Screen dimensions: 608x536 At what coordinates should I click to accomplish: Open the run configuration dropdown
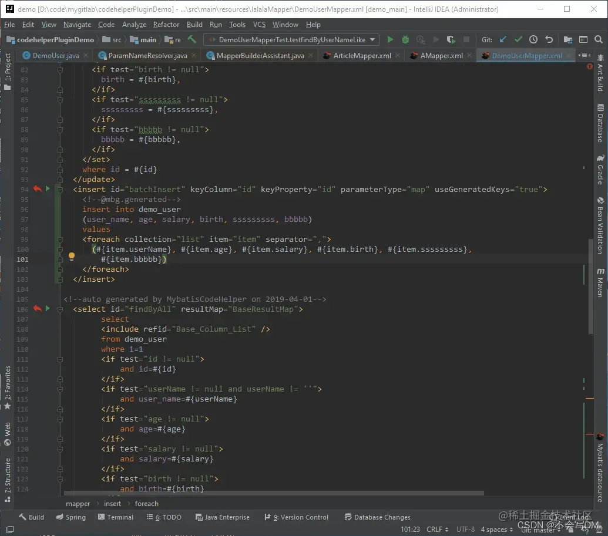pos(291,39)
